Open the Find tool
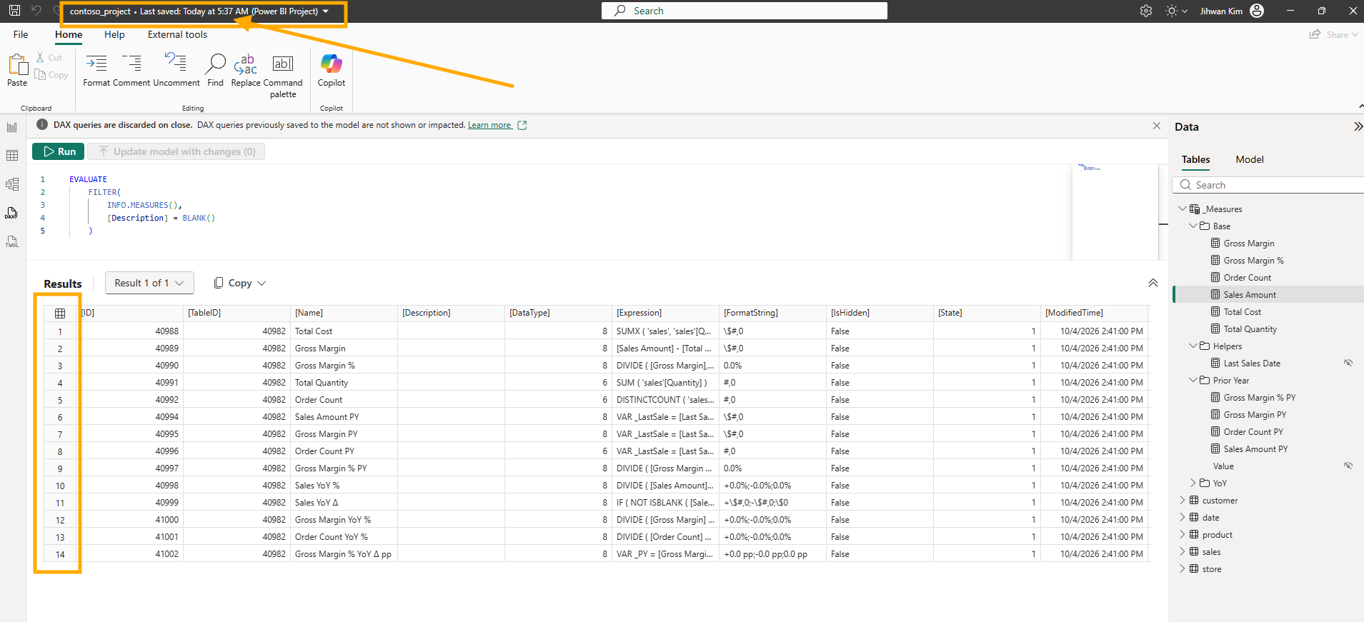1364x622 pixels. 215,70
